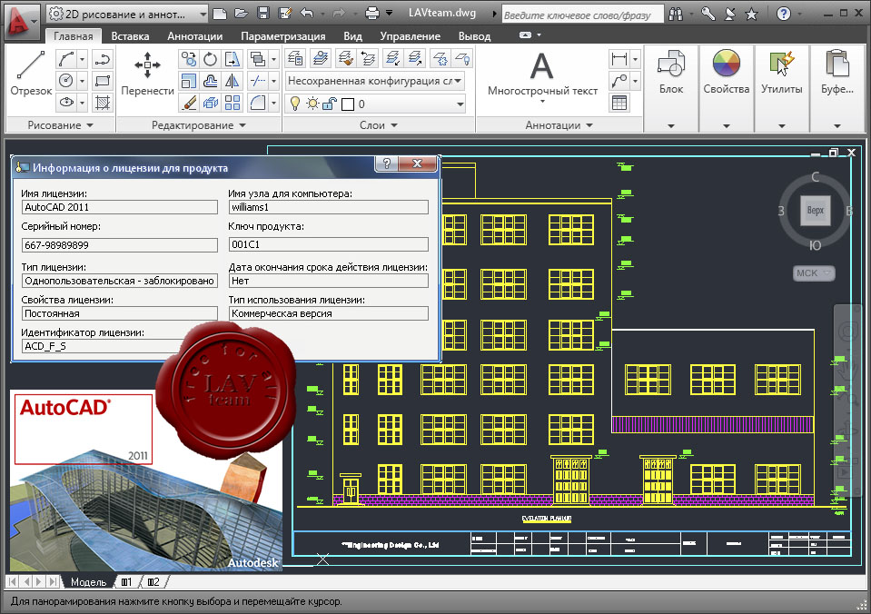Viewport: 871px width, 614px height.
Task: Select the Scale edit tool
Action: (x=188, y=81)
